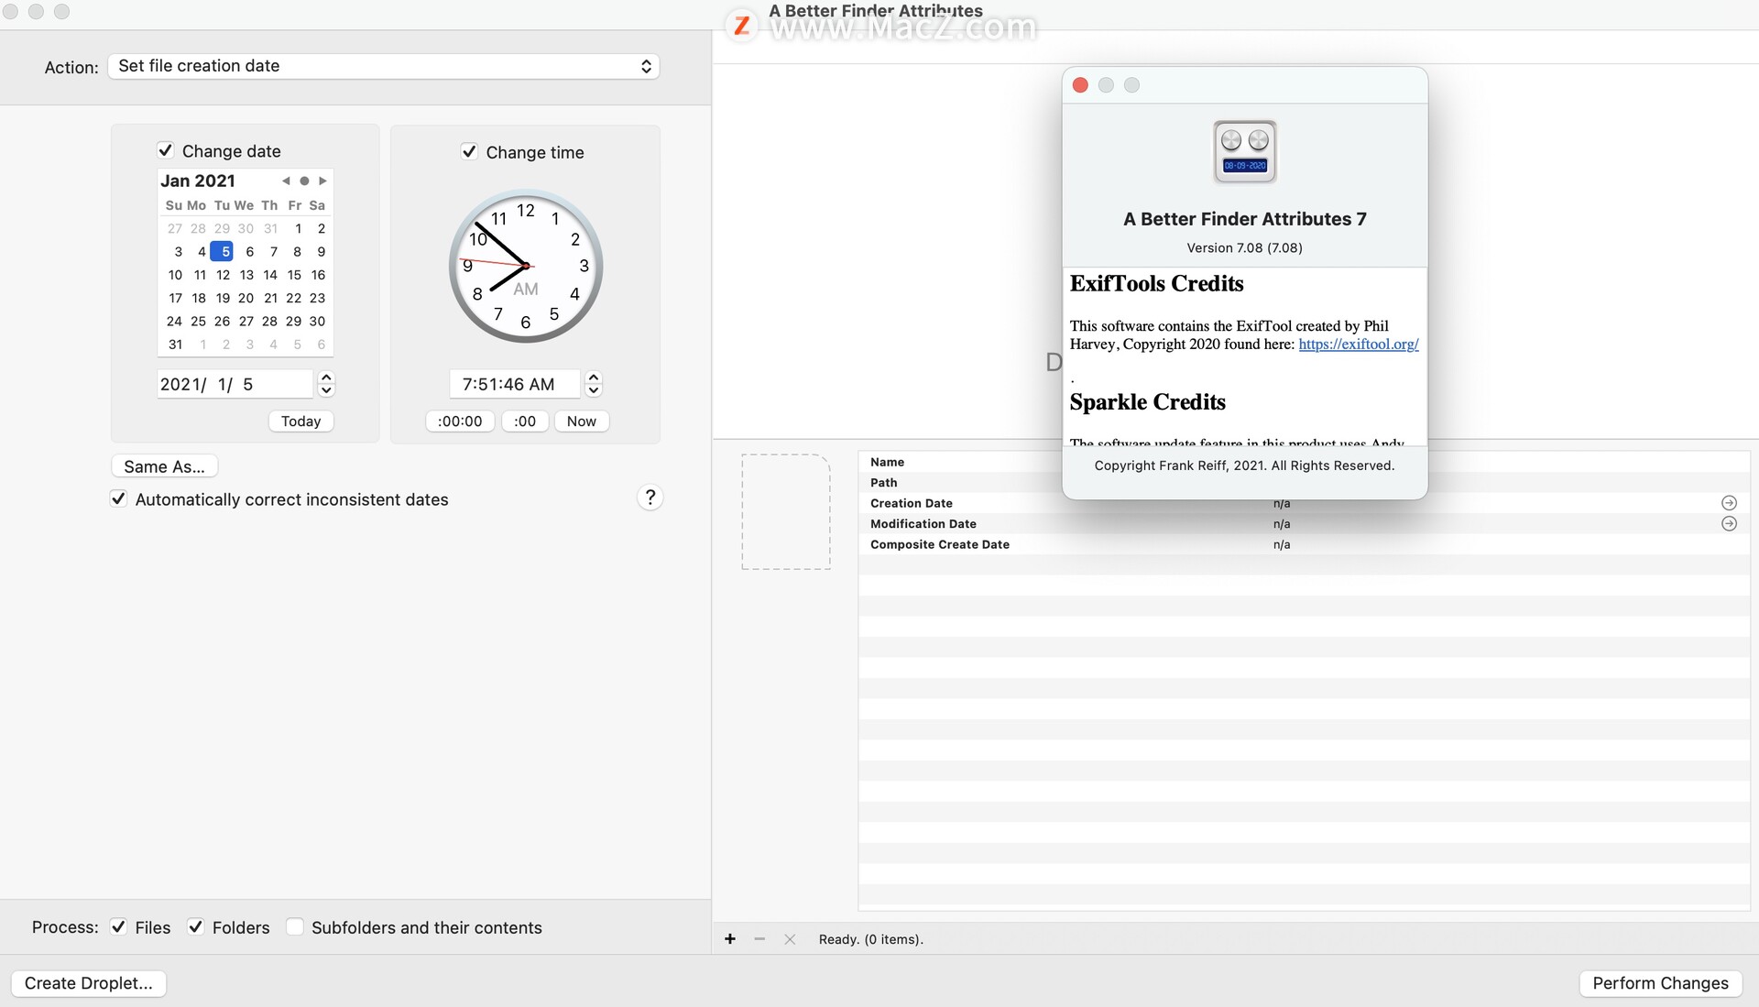Click the Sparkle Credits heading
This screenshot has width=1759, height=1007.
click(x=1147, y=402)
